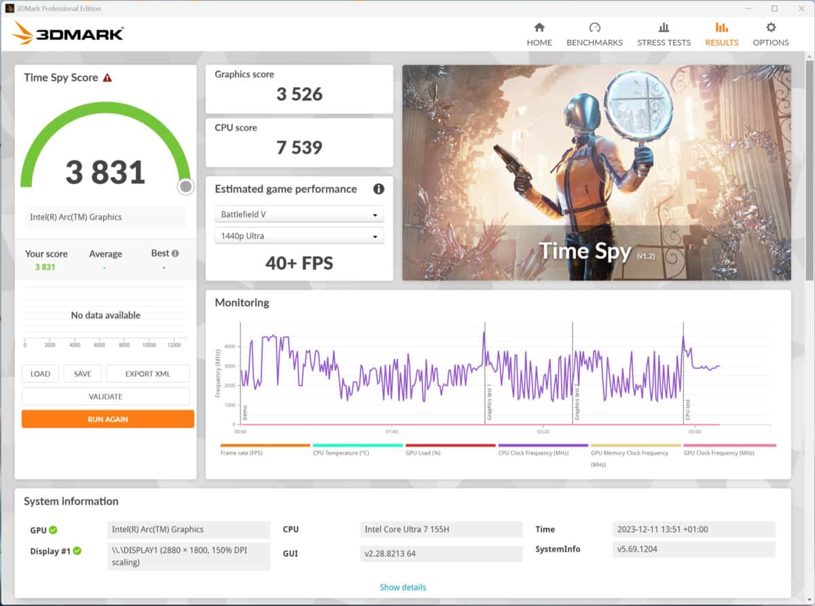Go to the HOME section

pyautogui.click(x=539, y=34)
